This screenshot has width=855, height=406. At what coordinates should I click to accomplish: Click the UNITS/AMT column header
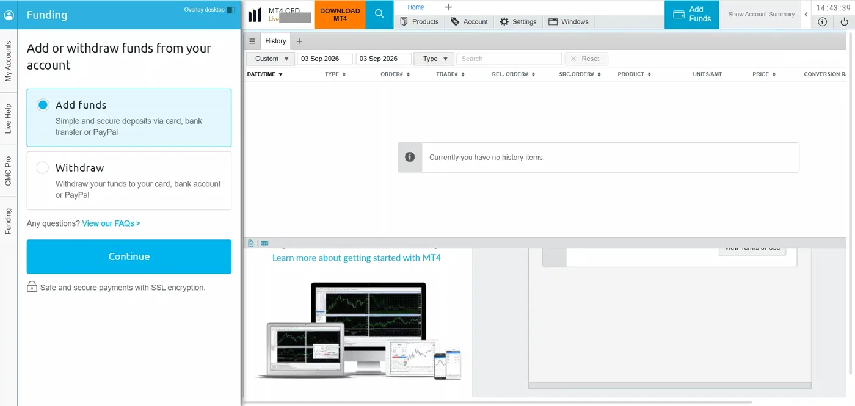pos(707,74)
